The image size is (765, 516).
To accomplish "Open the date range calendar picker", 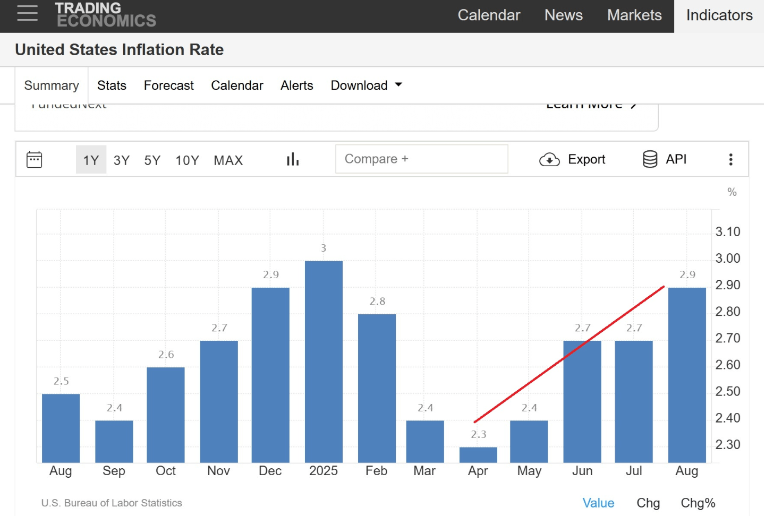I will pyautogui.click(x=34, y=159).
